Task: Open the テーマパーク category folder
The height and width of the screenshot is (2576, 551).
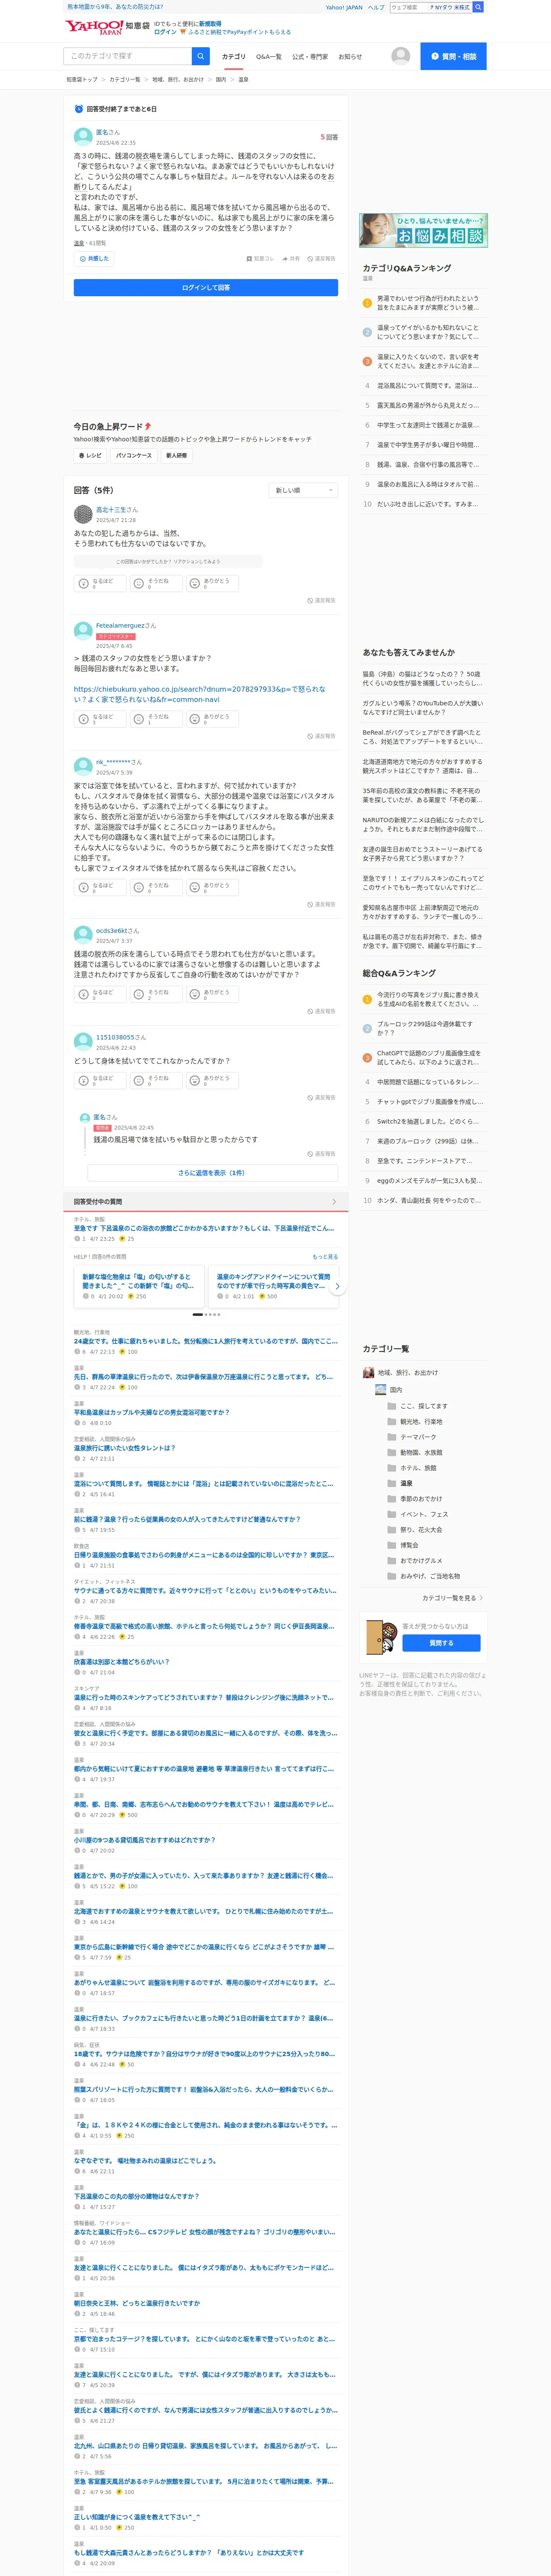Action: pyautogui.click(x=418, y=1436)
